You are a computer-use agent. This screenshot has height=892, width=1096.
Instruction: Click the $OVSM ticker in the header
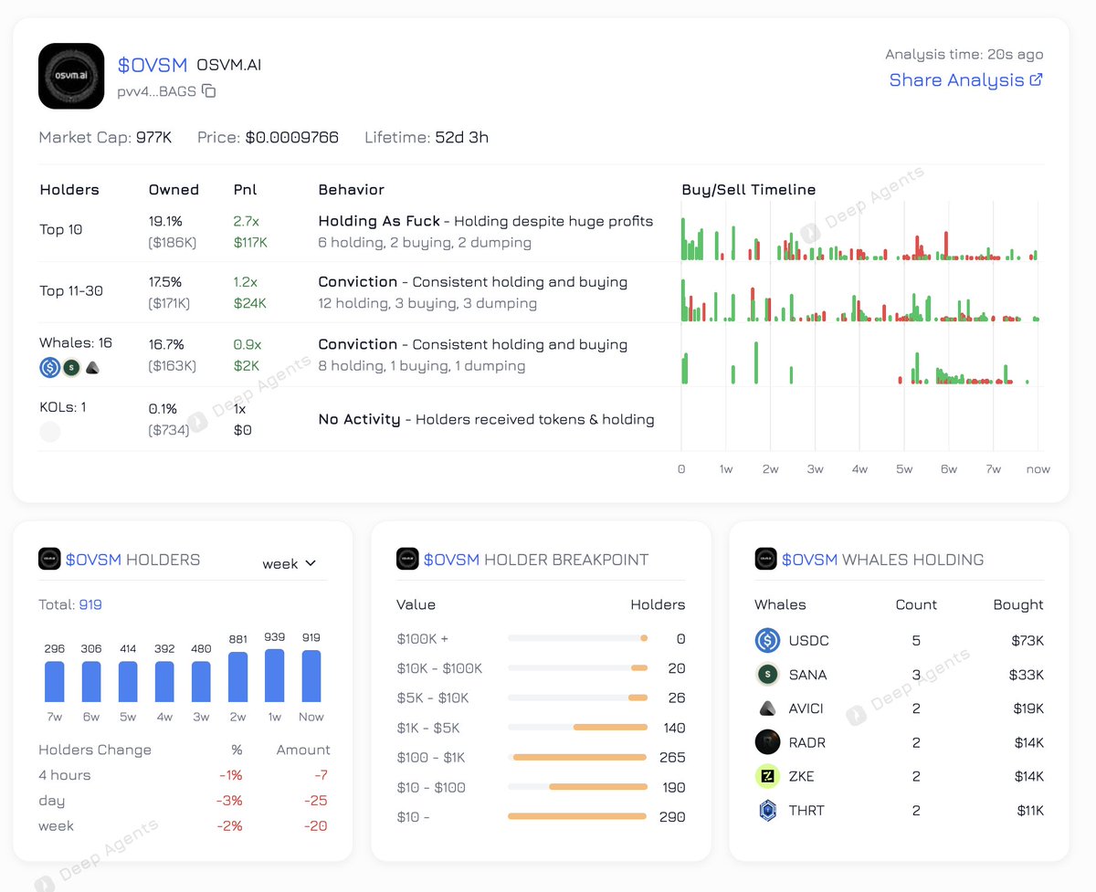[153, 65]
